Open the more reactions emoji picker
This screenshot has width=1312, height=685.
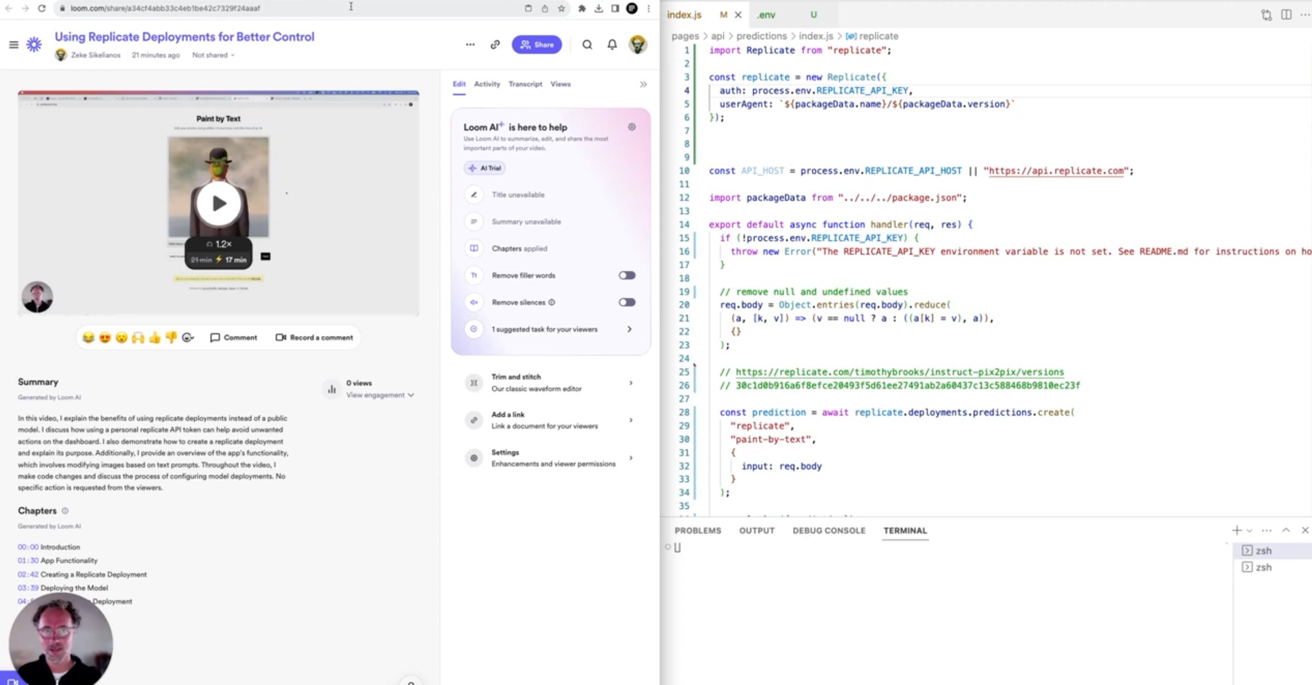(188, 337)
